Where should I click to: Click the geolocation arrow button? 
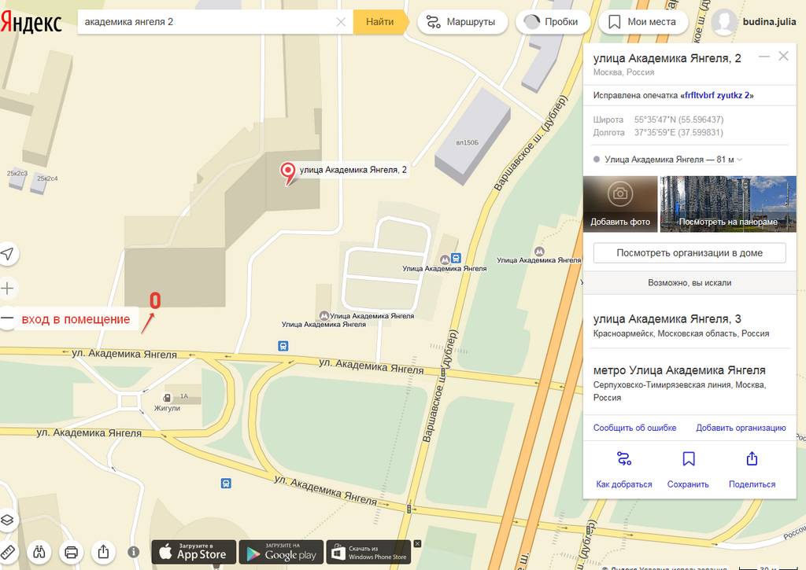point(7,254)
